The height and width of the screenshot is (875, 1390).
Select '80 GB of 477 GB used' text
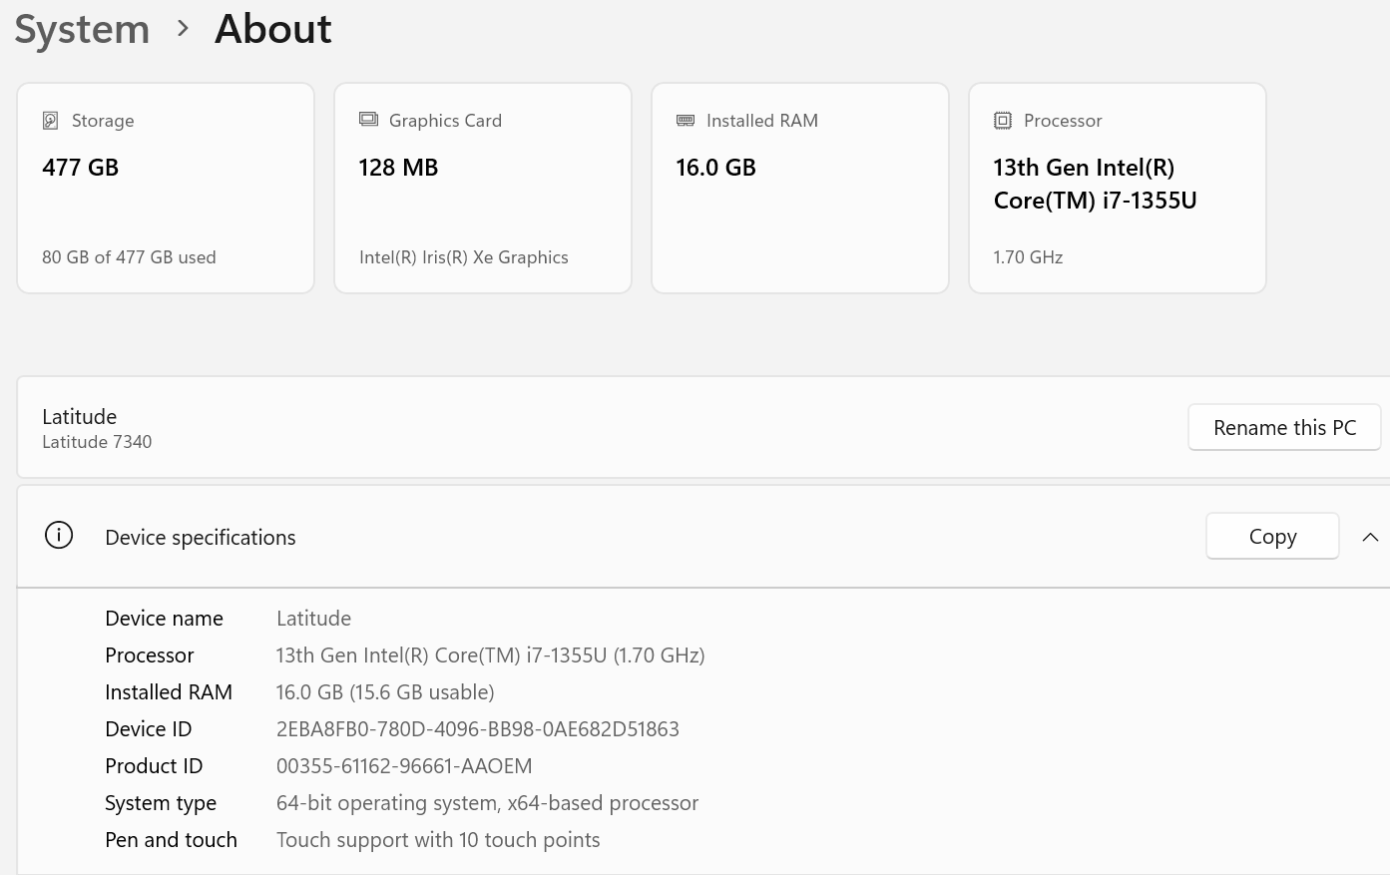pos(129,257)
